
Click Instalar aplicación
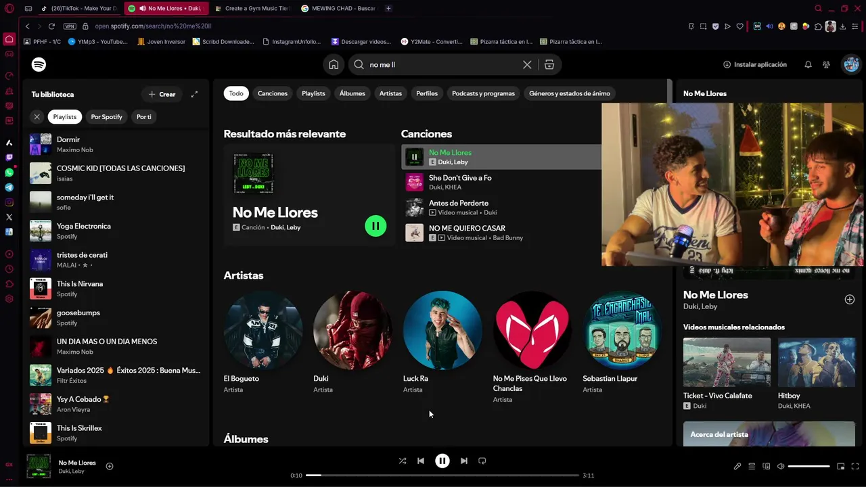click(755, 65)
